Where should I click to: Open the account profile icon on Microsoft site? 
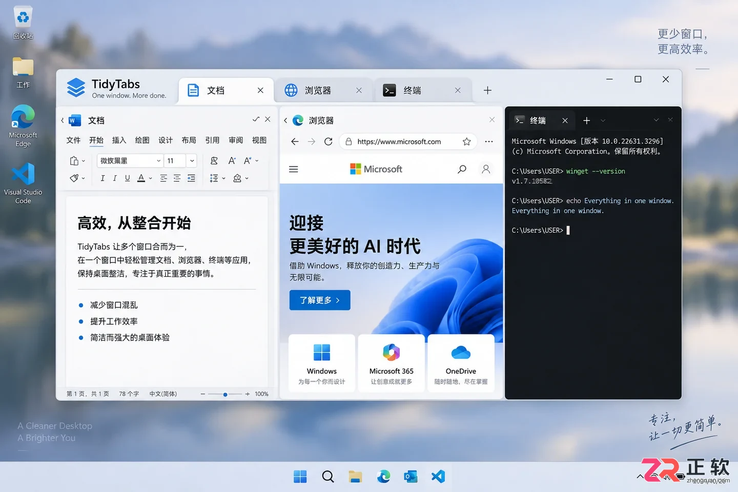486,169
